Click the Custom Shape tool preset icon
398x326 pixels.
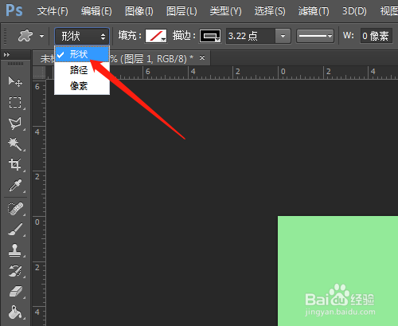coord(25,36)
